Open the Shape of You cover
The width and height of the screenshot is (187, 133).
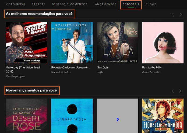tap(72, 116)
